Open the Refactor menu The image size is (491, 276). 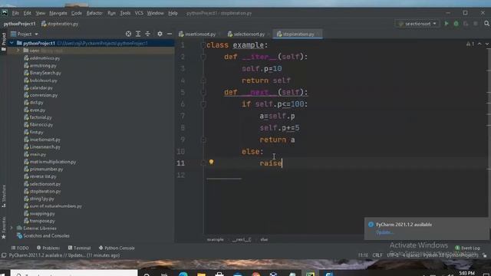pos(94,13)
